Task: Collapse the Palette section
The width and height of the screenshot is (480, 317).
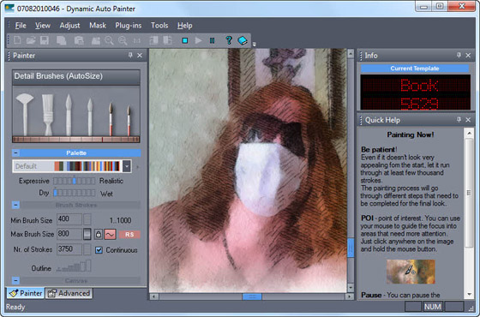Action: [x=16, y=153]
